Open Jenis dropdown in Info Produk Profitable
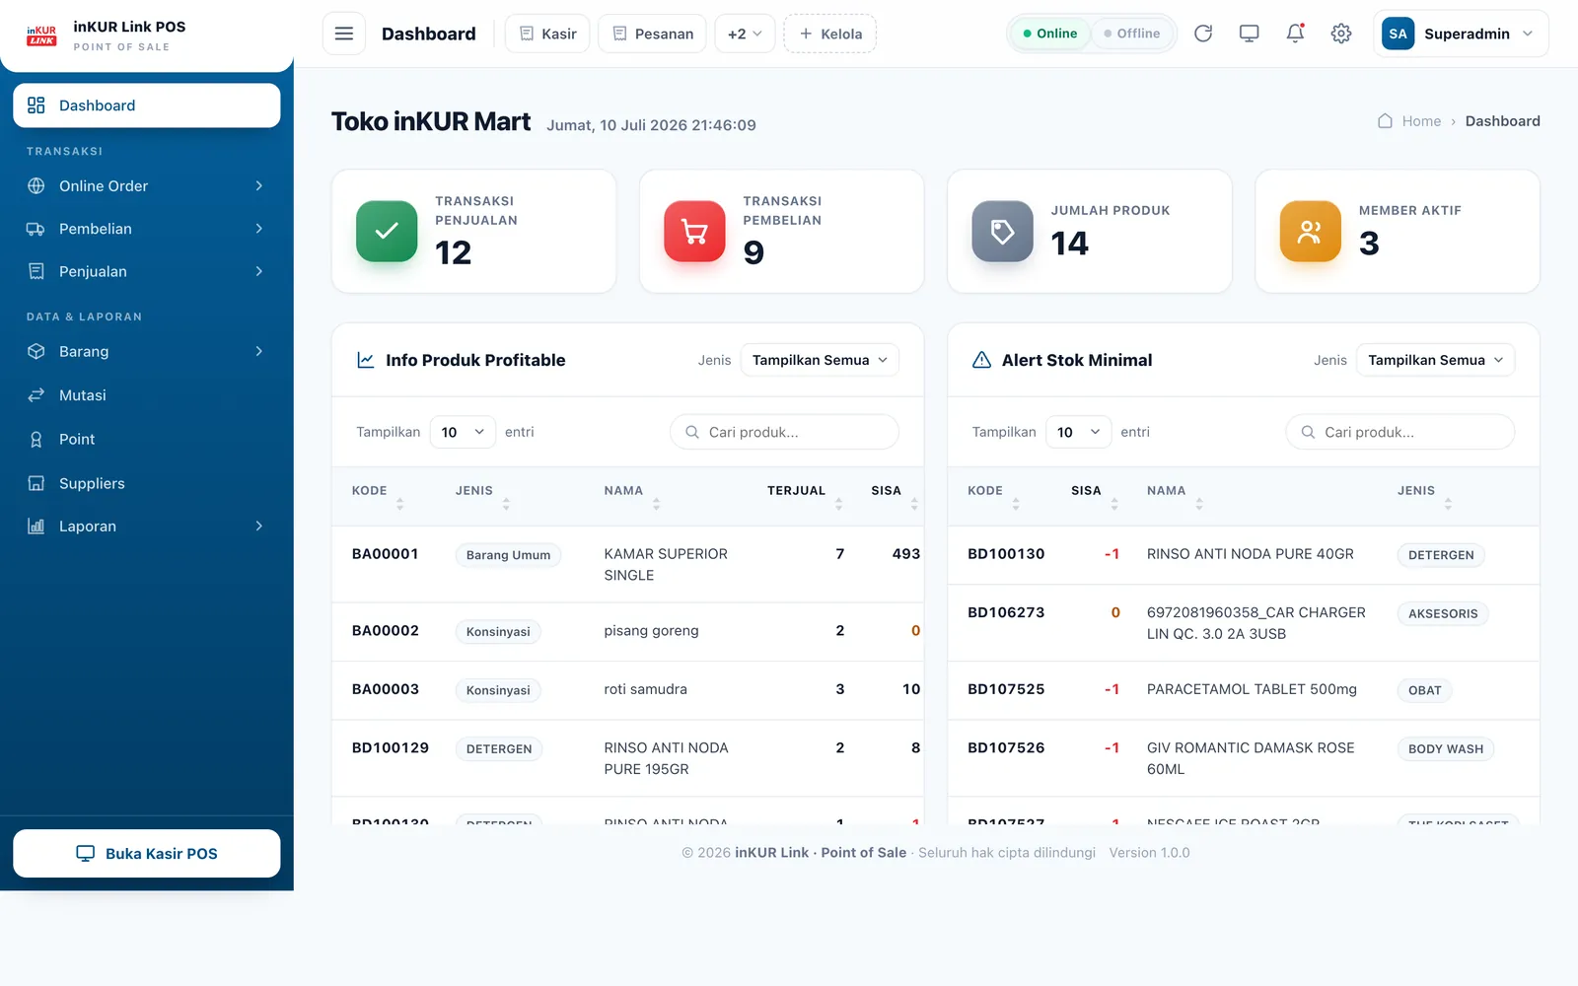Viewport: 1578px width, 986px height. coord(820,360)
